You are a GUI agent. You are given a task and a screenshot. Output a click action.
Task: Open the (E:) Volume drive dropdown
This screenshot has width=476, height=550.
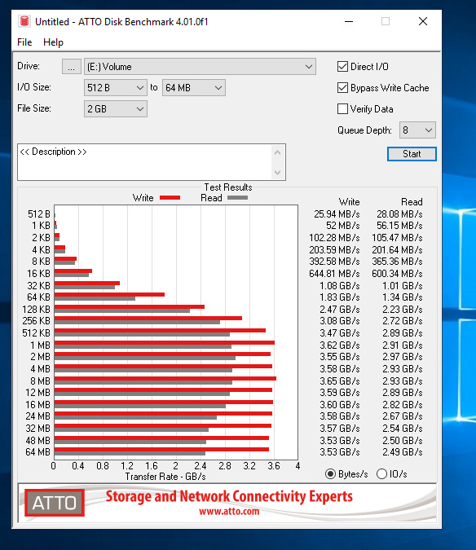(200, 67)
